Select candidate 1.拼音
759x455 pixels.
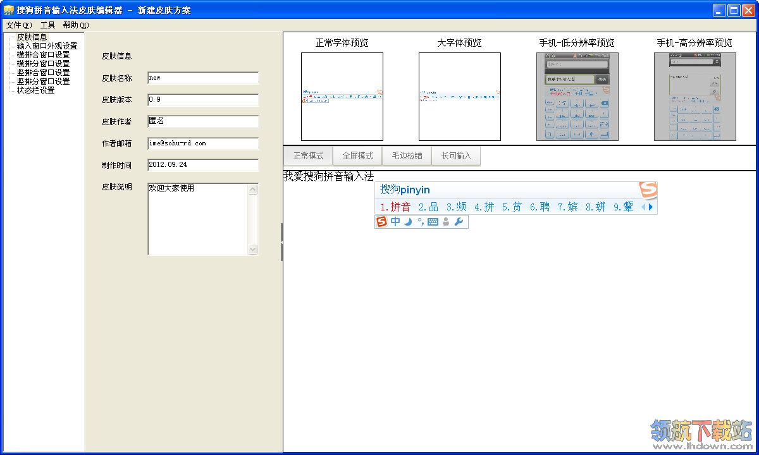[395, 207]
